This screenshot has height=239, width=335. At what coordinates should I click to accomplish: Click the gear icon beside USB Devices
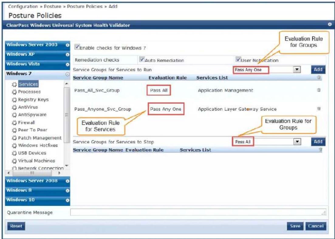(x=14, y=153)
